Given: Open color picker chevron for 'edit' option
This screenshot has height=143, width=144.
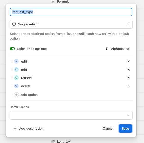Looking at the screenshot, I should [16, 61].
